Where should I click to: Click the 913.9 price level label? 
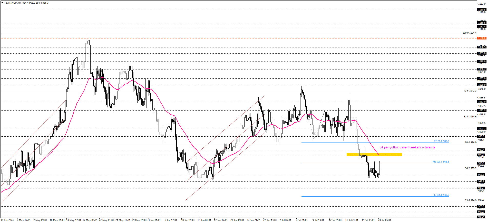482,212
